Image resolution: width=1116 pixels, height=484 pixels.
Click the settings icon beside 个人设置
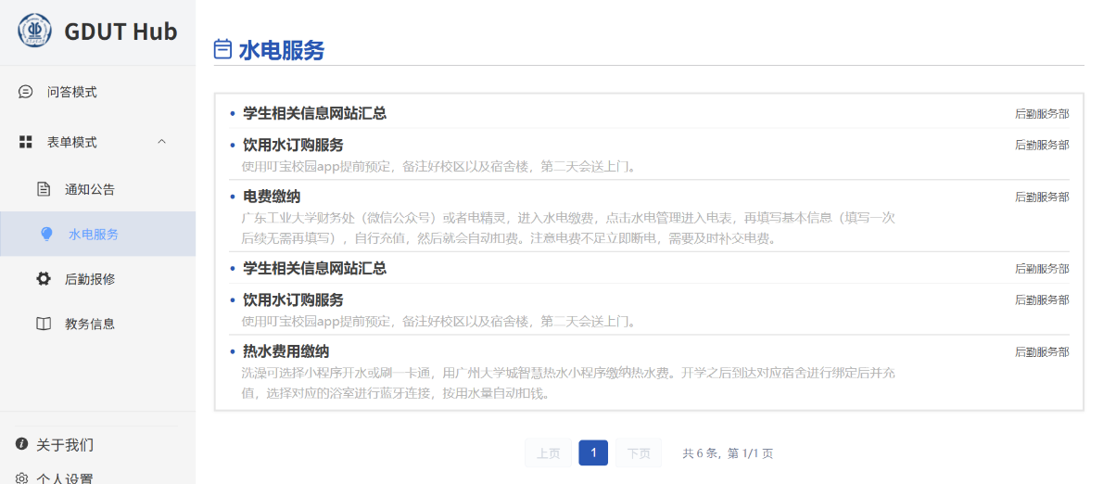22,478
